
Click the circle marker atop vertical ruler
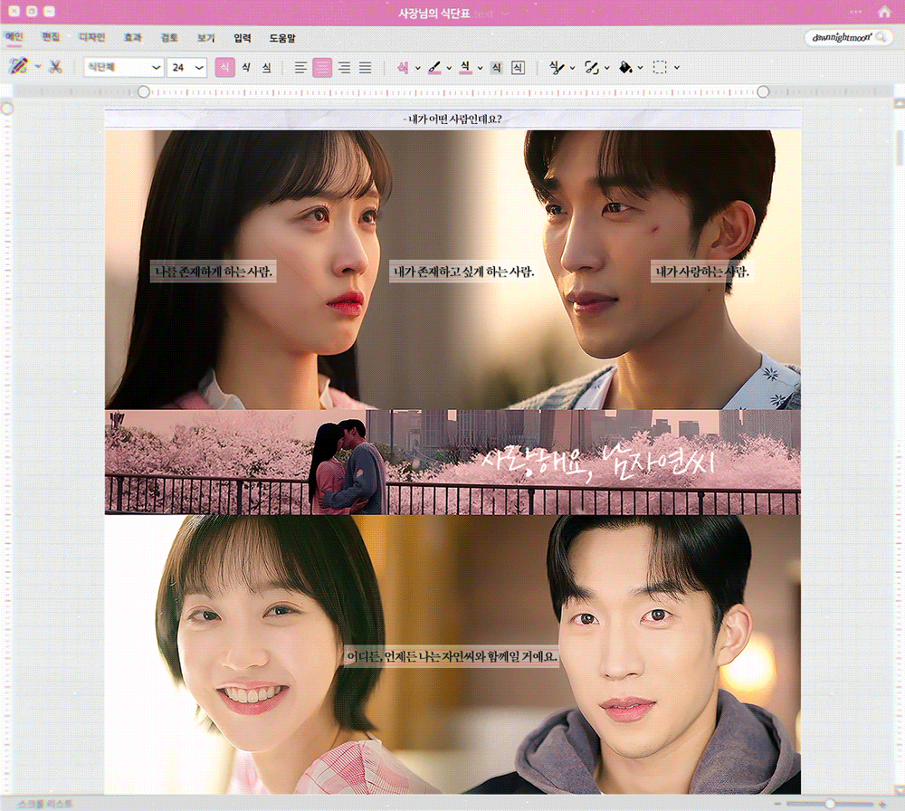(x=7, y=109)
